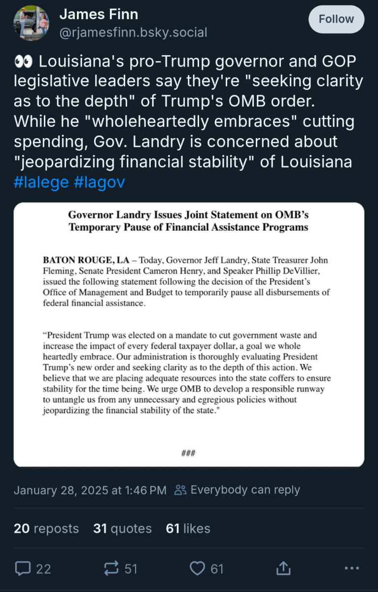Viewport: 378px width, 592px height.
Task: Open James Finn's profile avatar
Action: pos(31,23)
